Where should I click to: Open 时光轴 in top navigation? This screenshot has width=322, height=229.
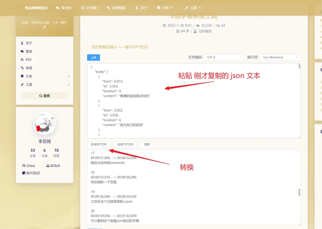click(89, 8)
